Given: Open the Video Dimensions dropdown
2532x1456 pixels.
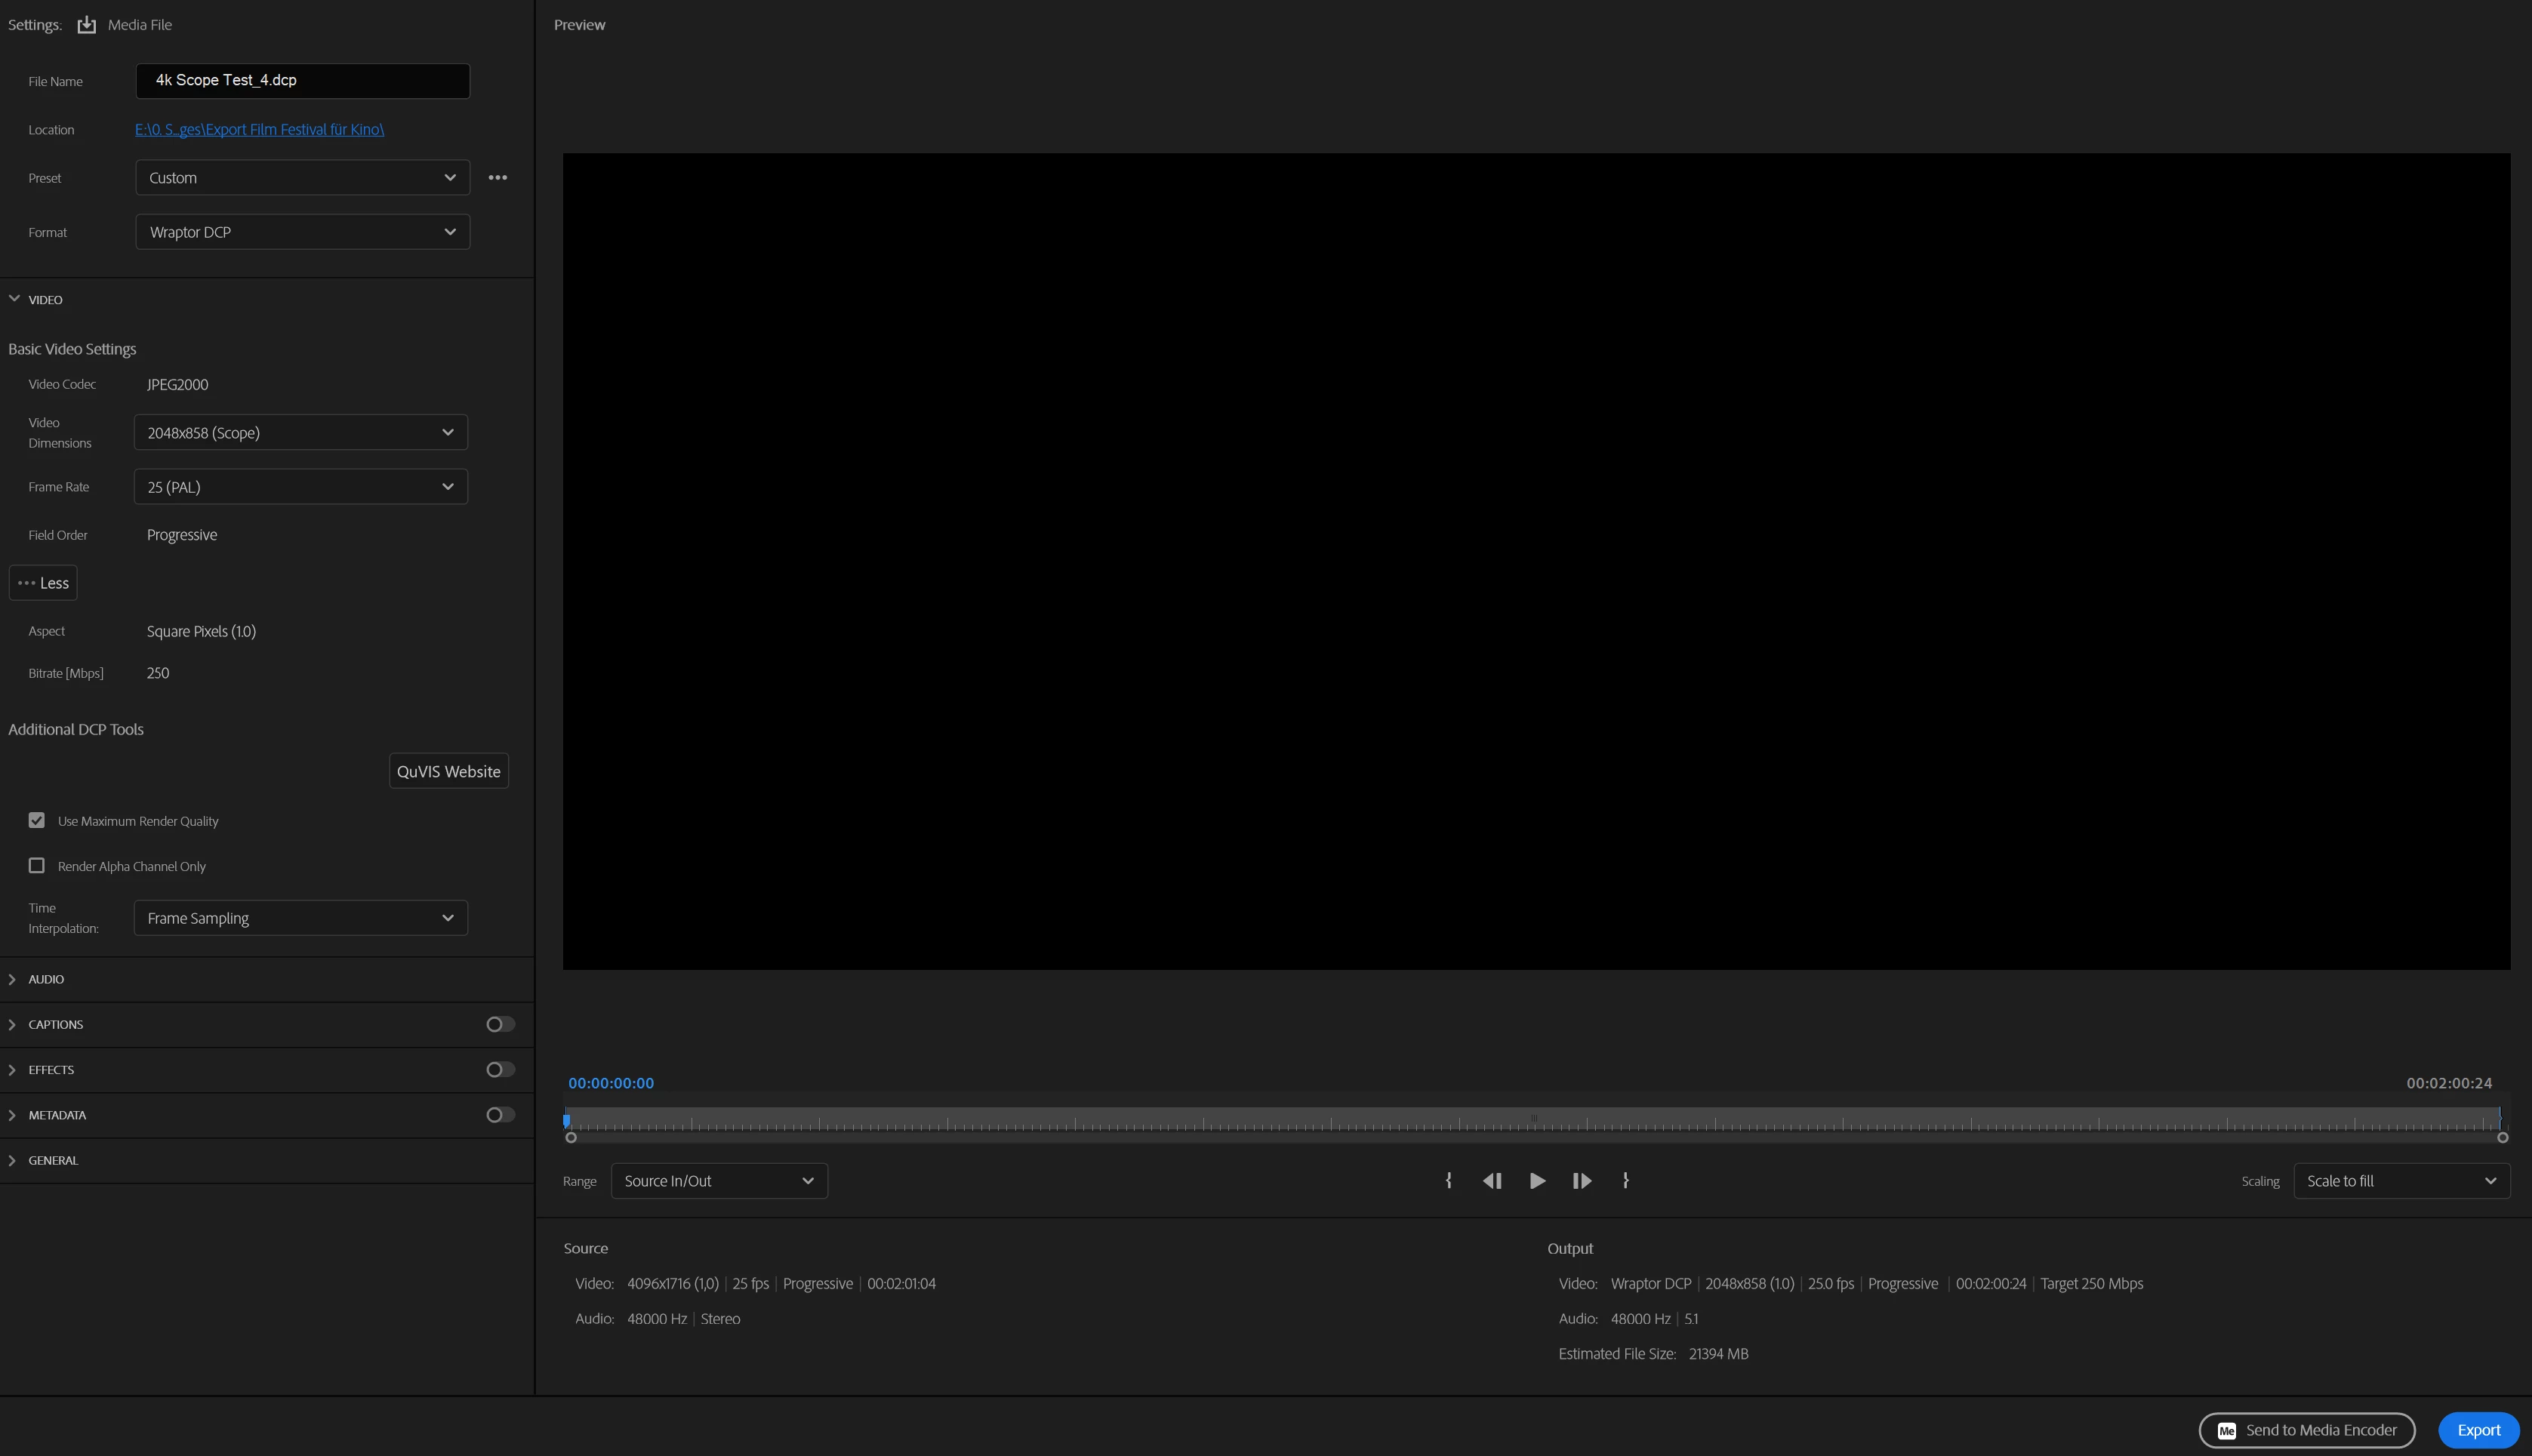Looking at the screenshot, I should click(x=300, y=433).
